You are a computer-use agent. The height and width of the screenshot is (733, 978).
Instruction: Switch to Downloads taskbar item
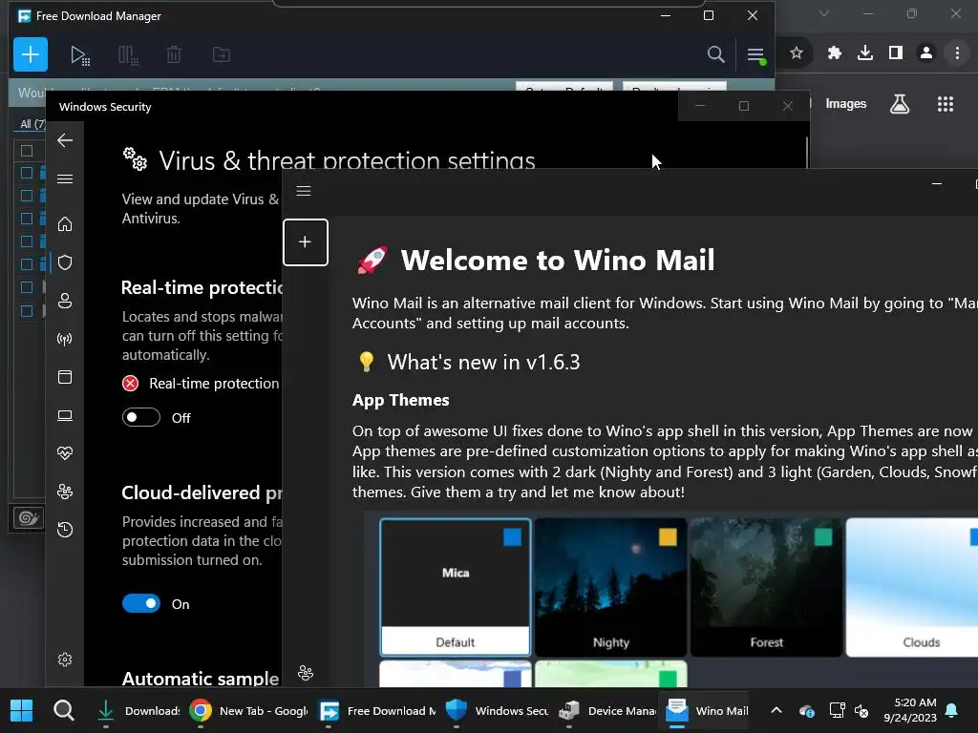click(138, 710)
